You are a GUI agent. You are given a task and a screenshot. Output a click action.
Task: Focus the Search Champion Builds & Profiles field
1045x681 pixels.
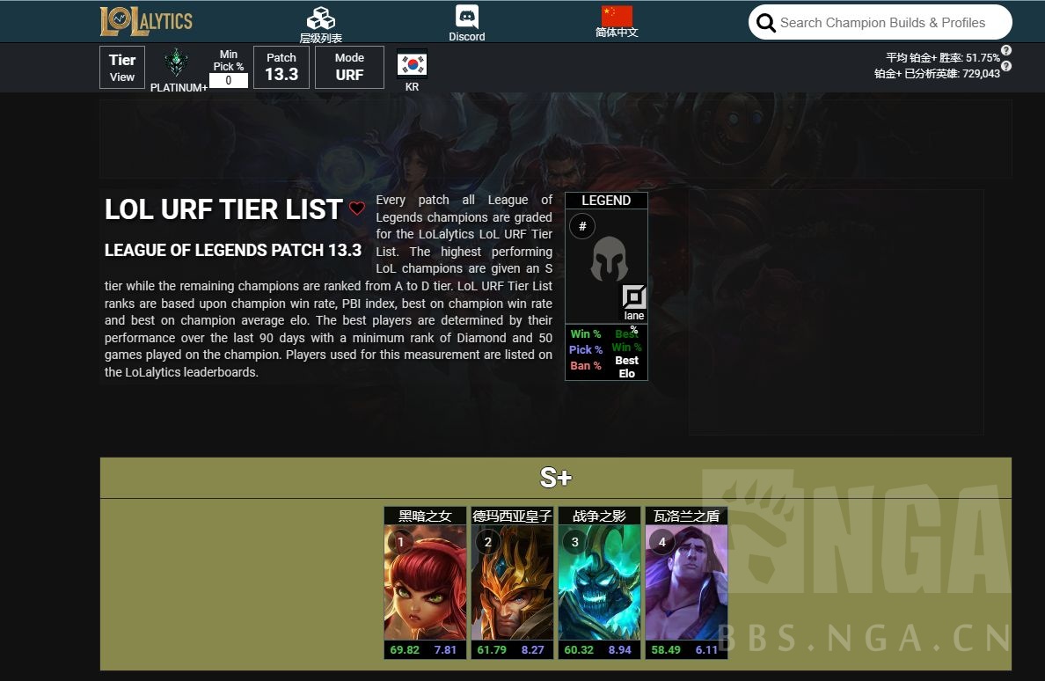pos(880,23)
